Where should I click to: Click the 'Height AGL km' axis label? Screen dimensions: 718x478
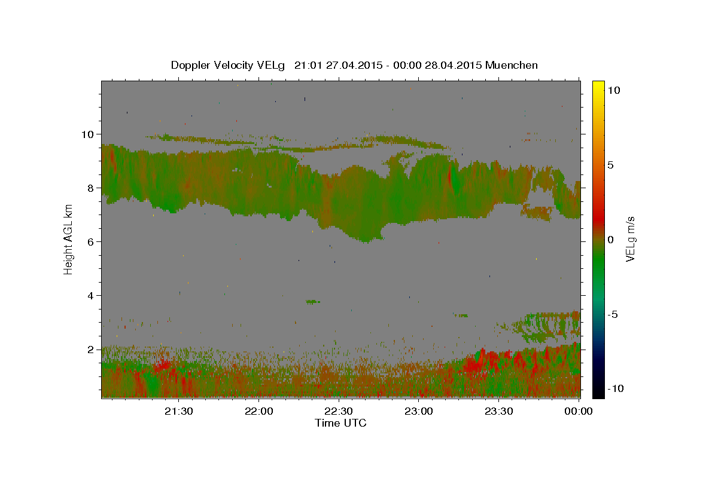click(x=69, y=239)
